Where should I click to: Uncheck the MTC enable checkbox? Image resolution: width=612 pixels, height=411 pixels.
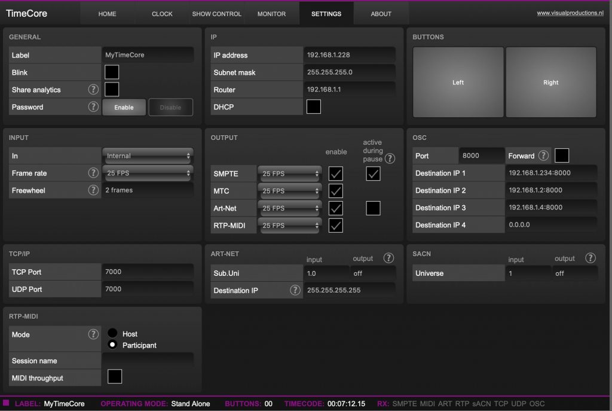pyautogui.click(x=336, y=191)
